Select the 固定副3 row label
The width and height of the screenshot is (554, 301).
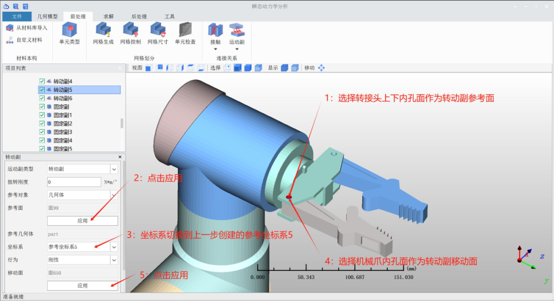point(63,132)
